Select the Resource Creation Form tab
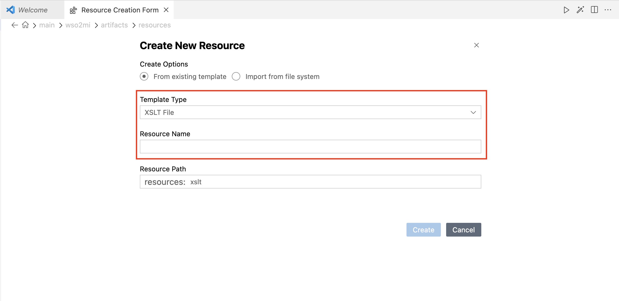This screenshot has height=301, width=619. [120, 10]
